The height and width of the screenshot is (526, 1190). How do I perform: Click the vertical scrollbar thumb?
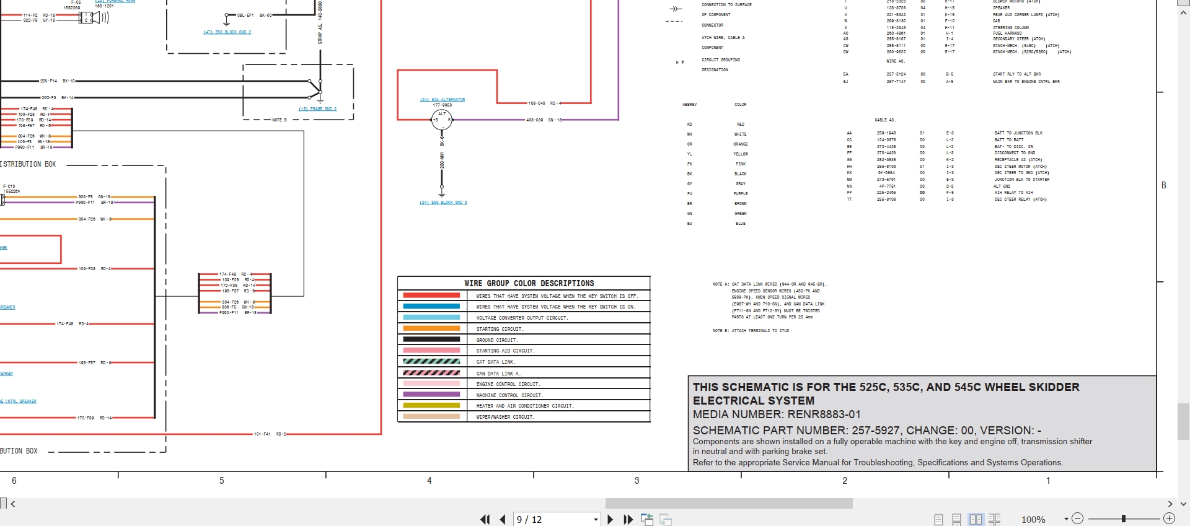click(1183, 421)
